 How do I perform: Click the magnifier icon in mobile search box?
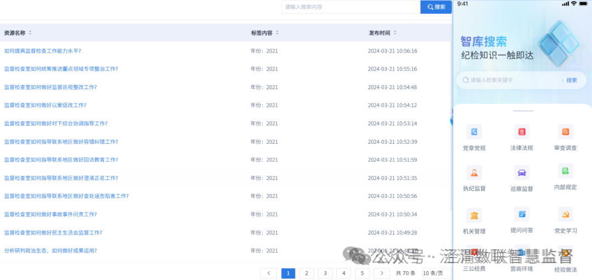466,80
